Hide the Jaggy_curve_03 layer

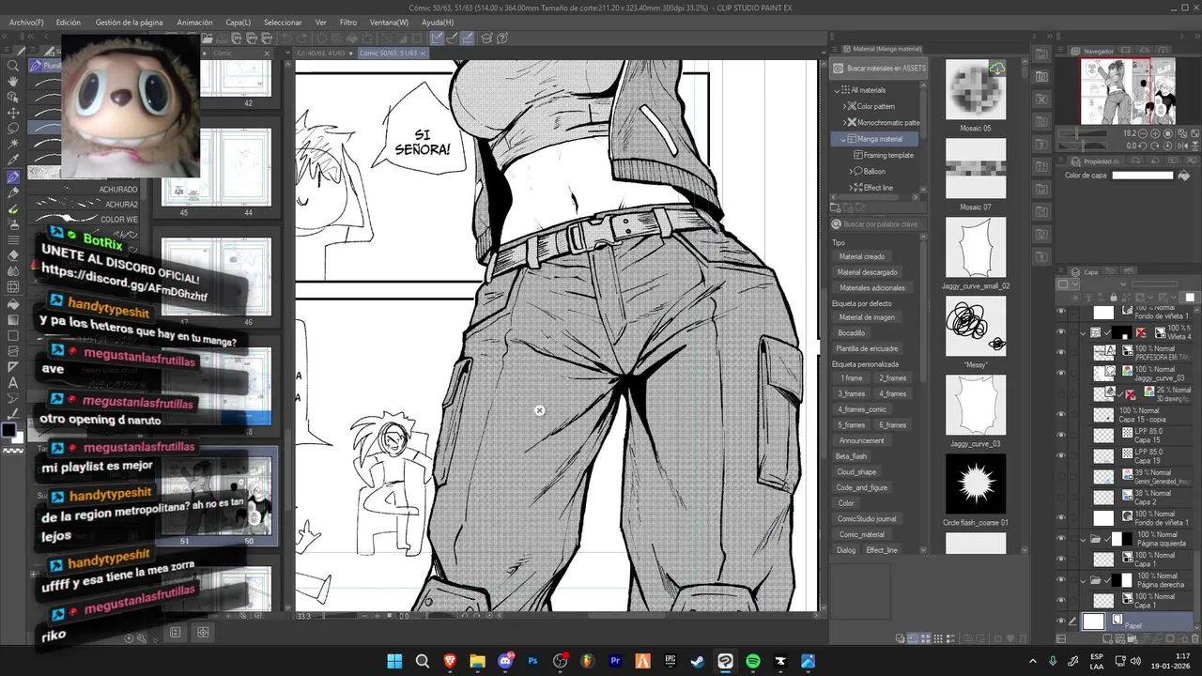point(1061,374)
